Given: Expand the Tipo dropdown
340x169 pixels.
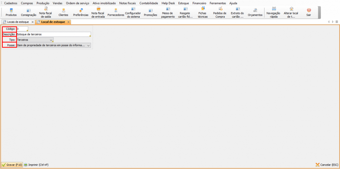Looking at the screenshot, I should click(51, 40).
